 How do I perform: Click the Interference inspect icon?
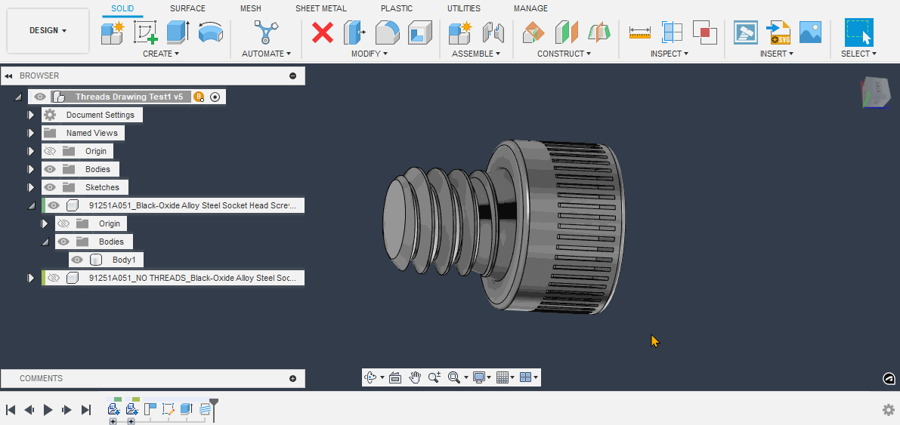[705, 32]
